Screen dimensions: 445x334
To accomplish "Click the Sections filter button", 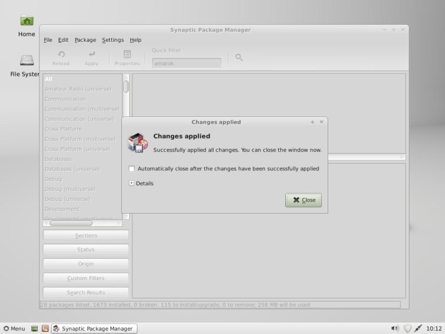I will tap(86, 235).
